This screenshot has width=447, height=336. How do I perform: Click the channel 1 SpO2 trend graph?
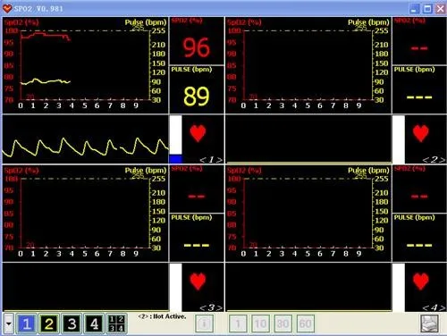(85, 65)
